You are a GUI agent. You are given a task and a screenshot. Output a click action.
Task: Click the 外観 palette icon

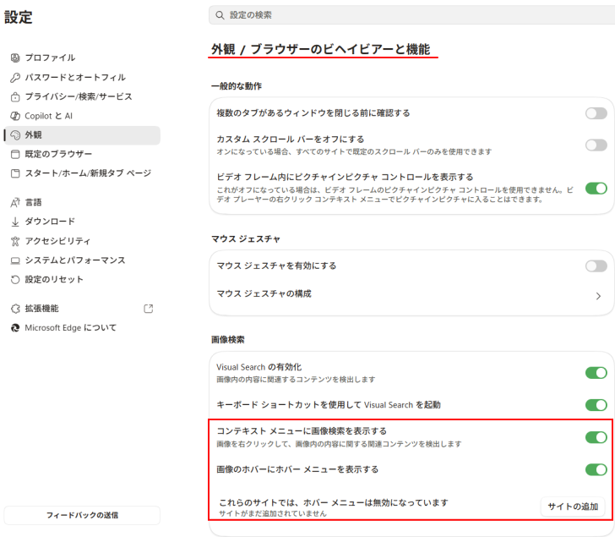click(x=15, y=135)
